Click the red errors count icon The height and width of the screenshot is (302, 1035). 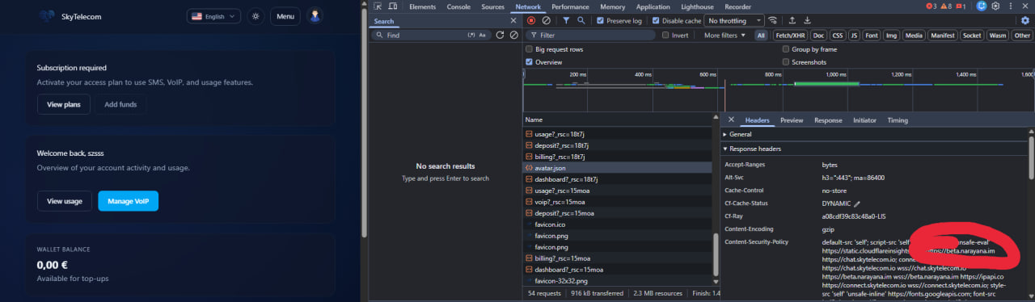931,6
